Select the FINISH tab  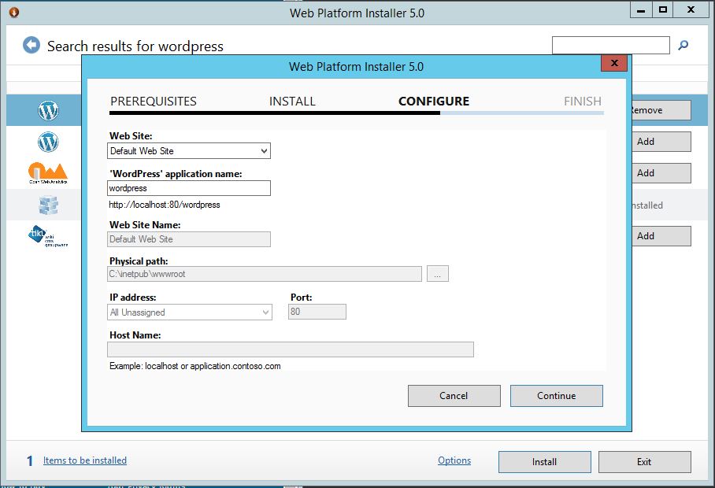click(x=582, y=101)
